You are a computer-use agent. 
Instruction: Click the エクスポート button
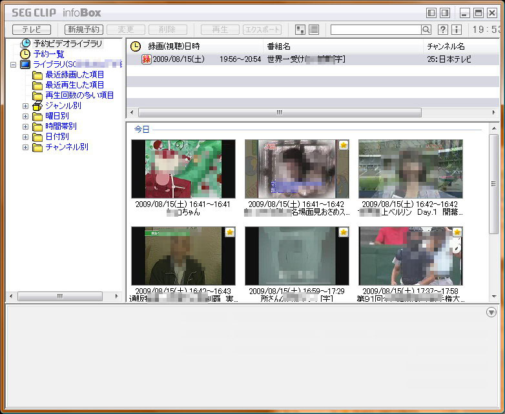pyautogui.click(x=262, y=30)
